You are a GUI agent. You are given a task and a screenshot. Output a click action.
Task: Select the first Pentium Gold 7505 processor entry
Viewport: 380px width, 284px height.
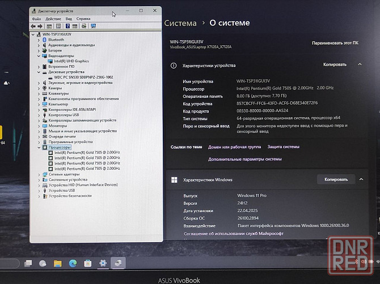[87, 153]
